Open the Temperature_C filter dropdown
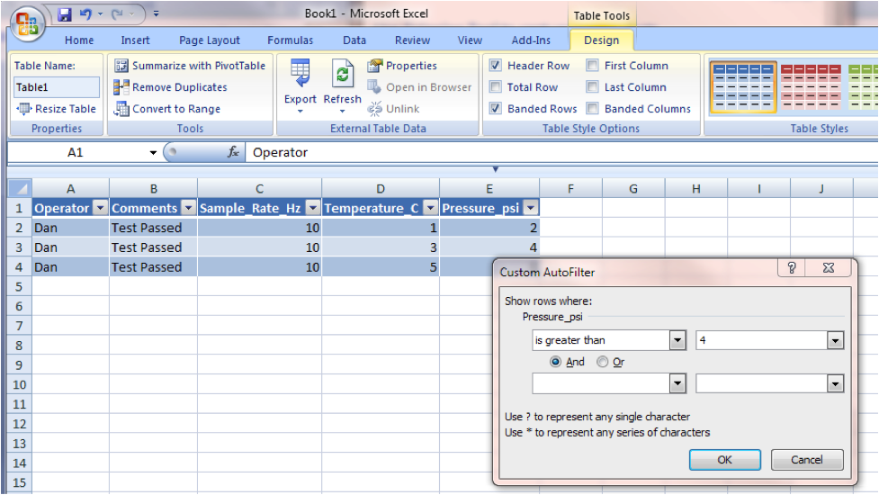The width and height of the screenshot is (879, 495). click(x=431, y=208)
